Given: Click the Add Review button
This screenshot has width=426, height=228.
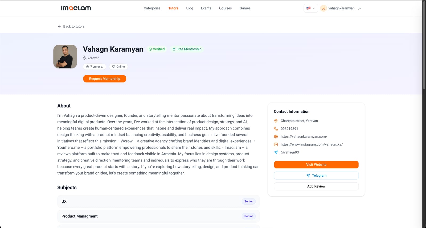Looking at the screenshot, I should click(316, 186).
